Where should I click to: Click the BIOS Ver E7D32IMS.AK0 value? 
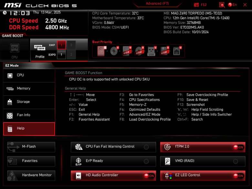pyautogui.click(x=192, y=27)
